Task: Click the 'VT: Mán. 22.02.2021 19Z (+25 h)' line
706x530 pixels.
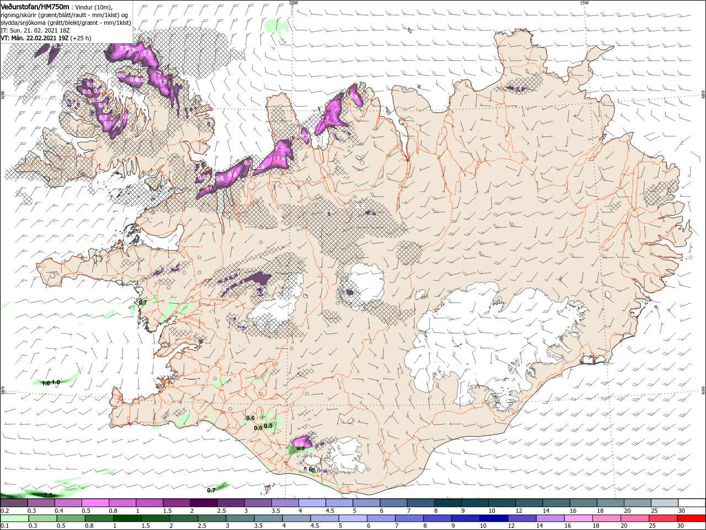Action: (46, 38)
